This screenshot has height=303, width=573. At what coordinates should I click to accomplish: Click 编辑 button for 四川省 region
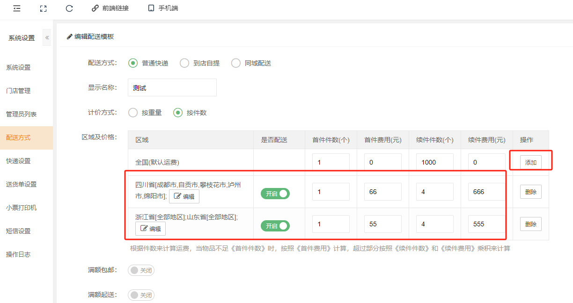[x=184, y=196]
